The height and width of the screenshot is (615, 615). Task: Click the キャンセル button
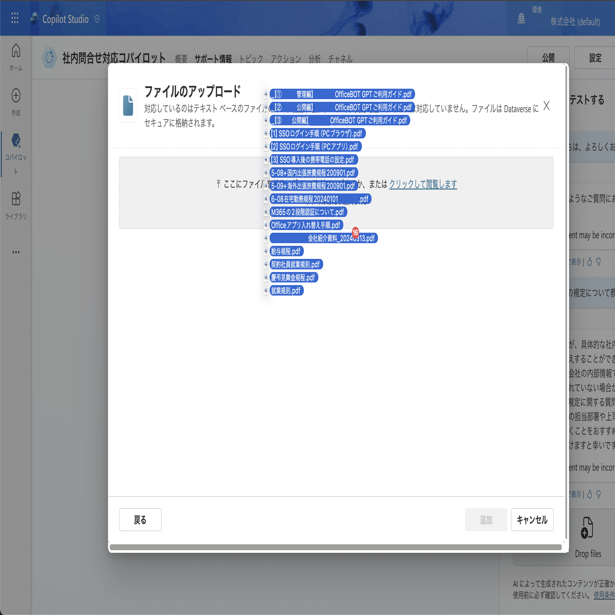tap(532, 520)
